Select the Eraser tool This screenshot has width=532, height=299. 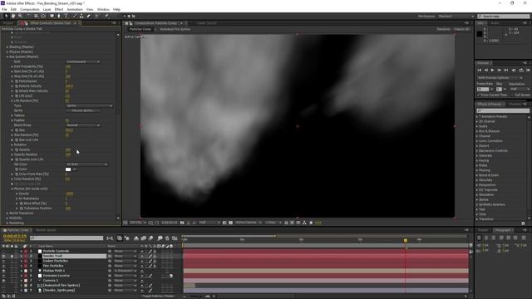(x=89, y=16)
